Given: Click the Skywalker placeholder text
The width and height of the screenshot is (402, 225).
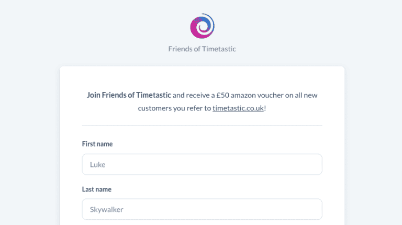Looking at the screenshot, I should click(106, 210).
